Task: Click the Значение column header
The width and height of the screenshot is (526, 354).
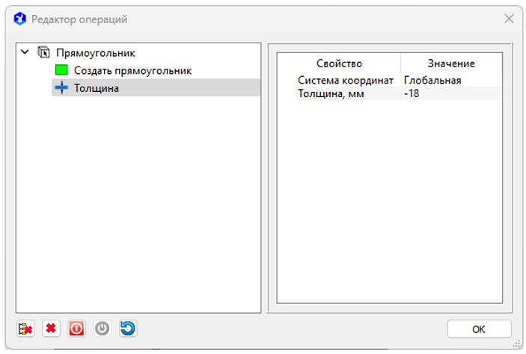Action: point(450,63)
